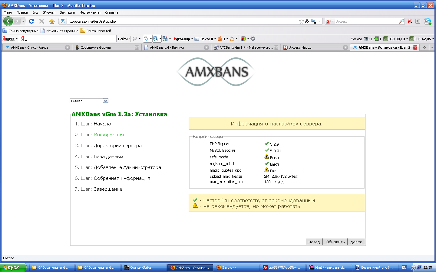Open Самые популярные bookmark
The image size is (436, 272).
point(21,31)
